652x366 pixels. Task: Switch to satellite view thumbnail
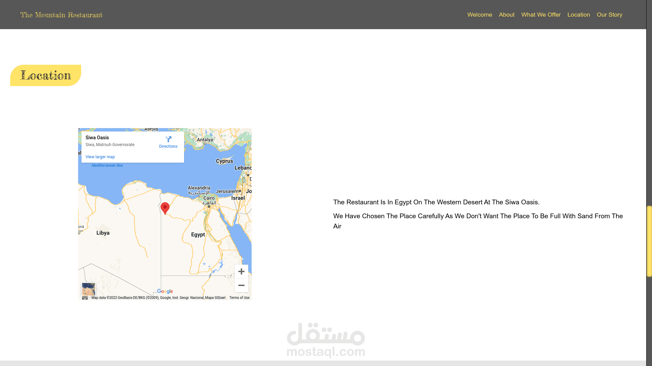point(89,289)
